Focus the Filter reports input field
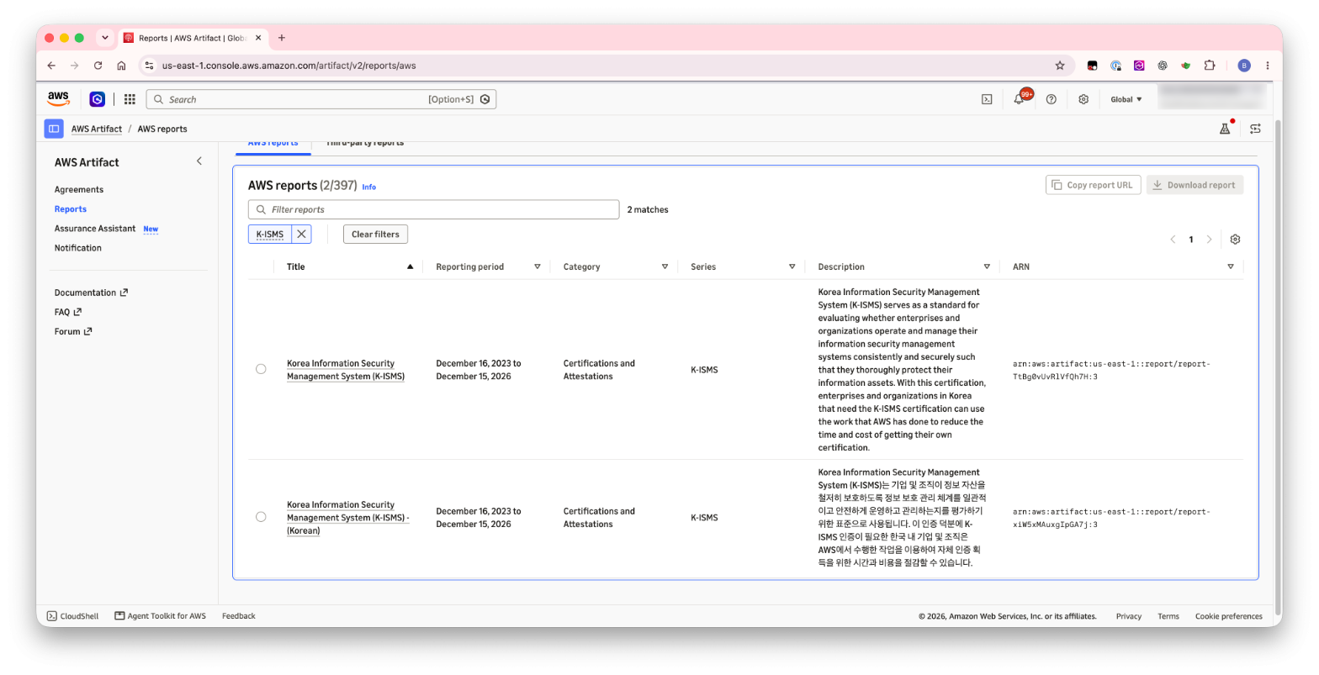1319x675 pixels. point(434,210)
